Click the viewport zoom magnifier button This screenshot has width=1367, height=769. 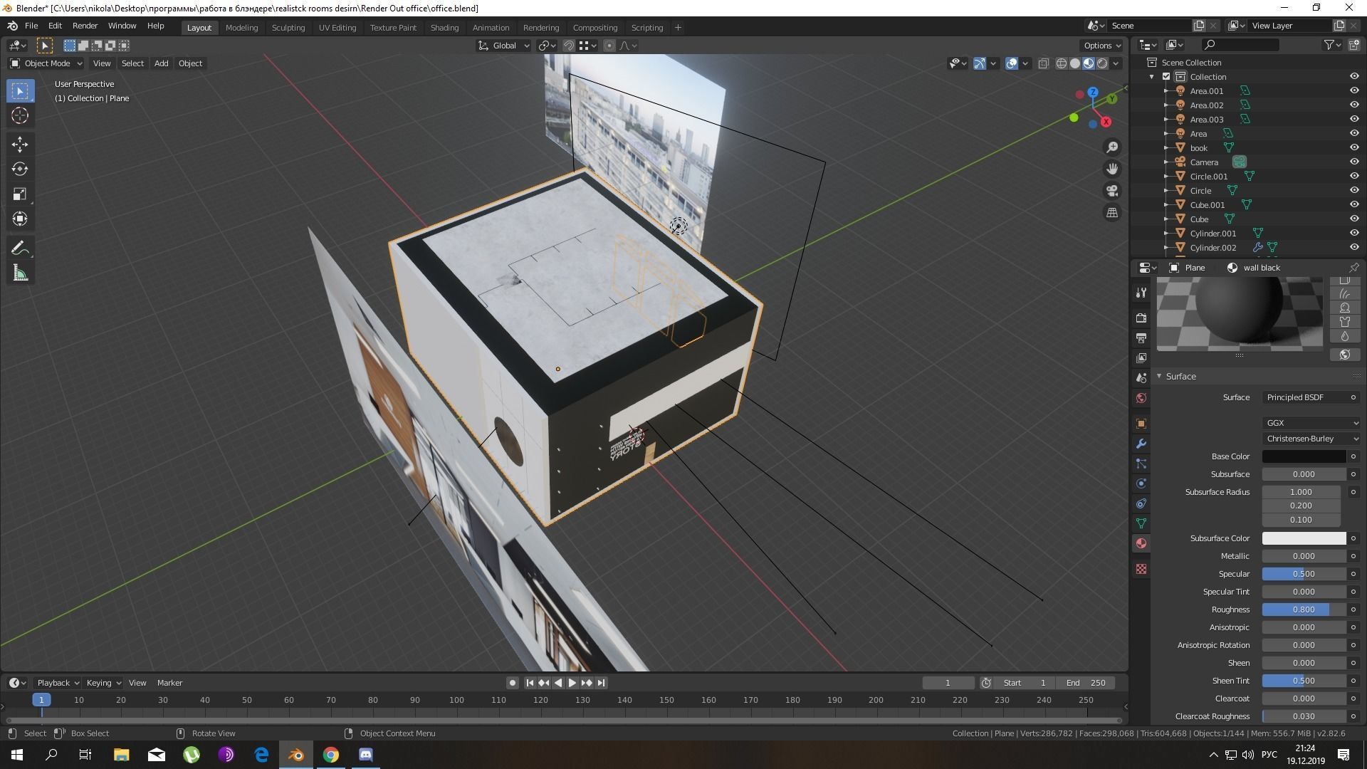coord(1112,147)
